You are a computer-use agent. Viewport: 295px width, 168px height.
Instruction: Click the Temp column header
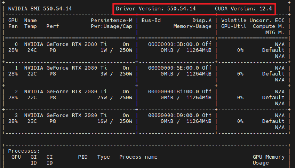(31, 26)
